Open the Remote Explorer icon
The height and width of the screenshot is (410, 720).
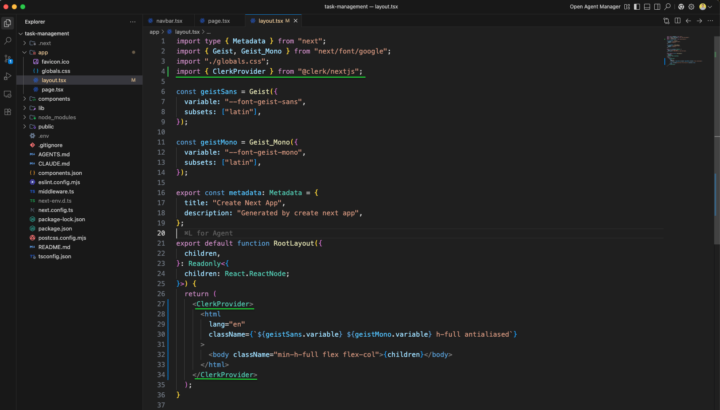pos(8,94)
